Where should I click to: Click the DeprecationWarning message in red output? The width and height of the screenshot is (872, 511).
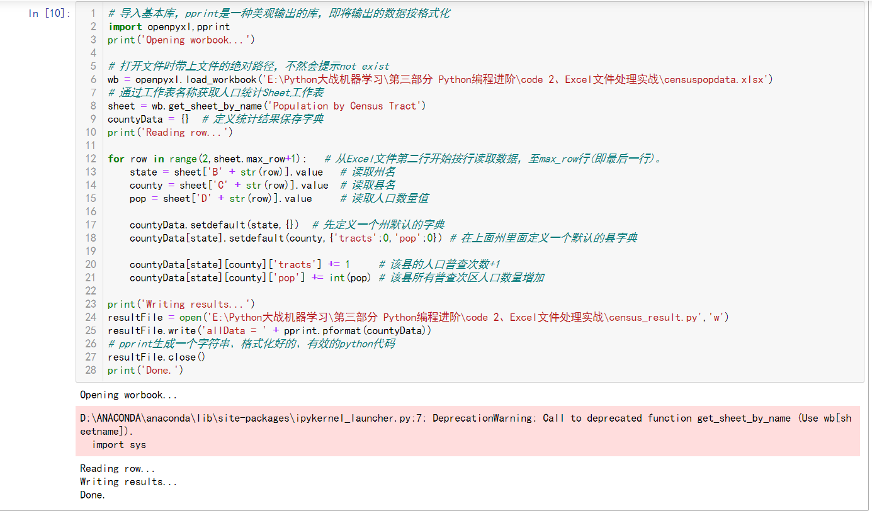click(465, 425)
